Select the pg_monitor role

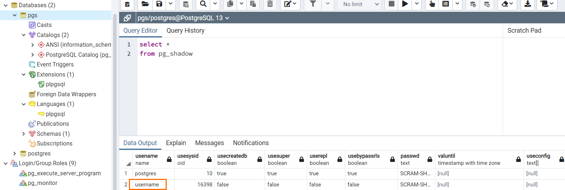[42, 183]
